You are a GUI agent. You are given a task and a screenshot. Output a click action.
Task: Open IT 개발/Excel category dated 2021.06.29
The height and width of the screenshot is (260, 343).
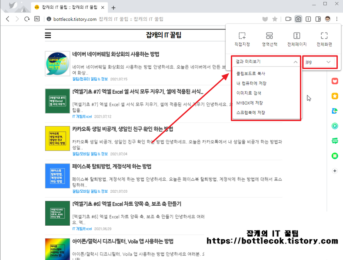click(82, 229)
